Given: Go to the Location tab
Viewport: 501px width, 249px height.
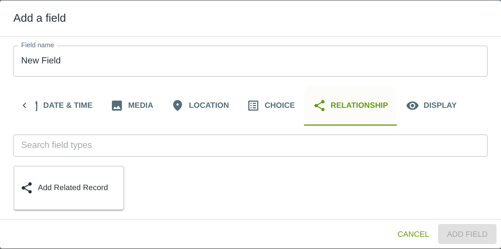Looking at the screenshot, I should [x=209, y=105].
